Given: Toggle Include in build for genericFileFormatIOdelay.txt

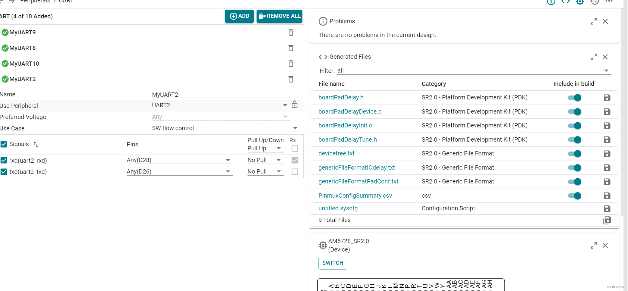Looking at the screenshot, I should [575, 168].
